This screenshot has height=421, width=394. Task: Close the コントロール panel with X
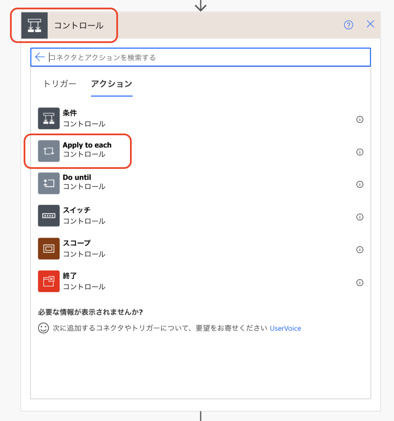click(x=371, y=24)
